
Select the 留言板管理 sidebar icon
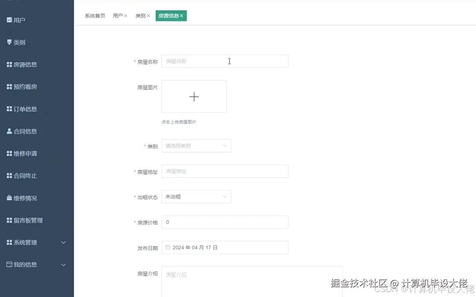point(8,220)
